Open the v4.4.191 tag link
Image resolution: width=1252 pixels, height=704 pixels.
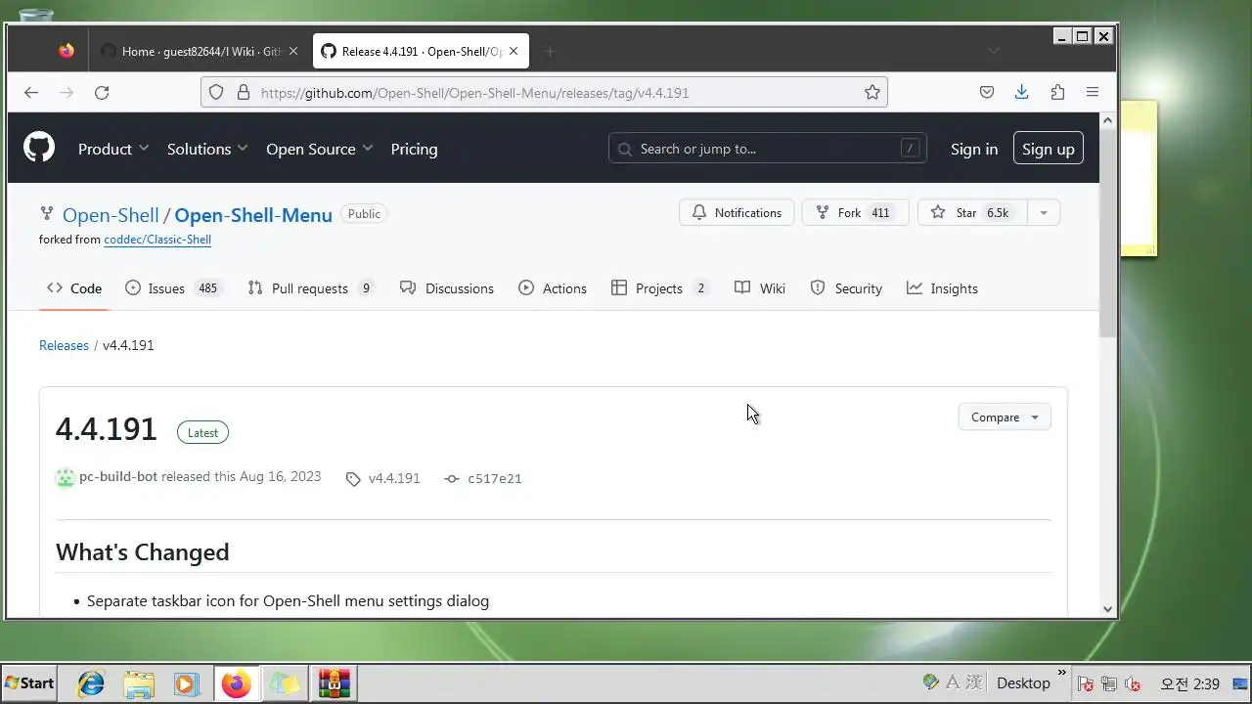tap(394, 479)
